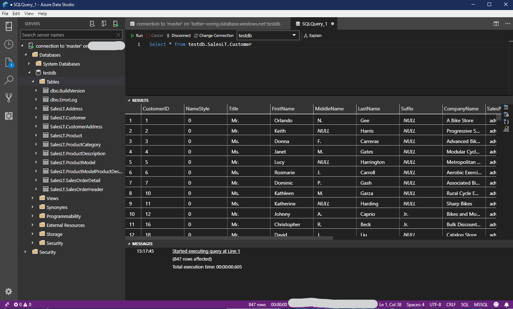Open the View menu
The height and width of the screenshot is (309, 513).
coord(29,13)
